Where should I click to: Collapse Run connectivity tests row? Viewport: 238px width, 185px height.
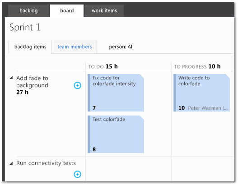tap(11, 163)
